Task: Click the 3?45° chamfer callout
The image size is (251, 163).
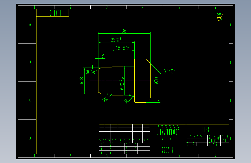Action: click(x=169, y=71)
